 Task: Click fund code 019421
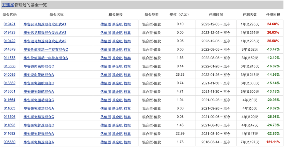(x=9, y=24)
